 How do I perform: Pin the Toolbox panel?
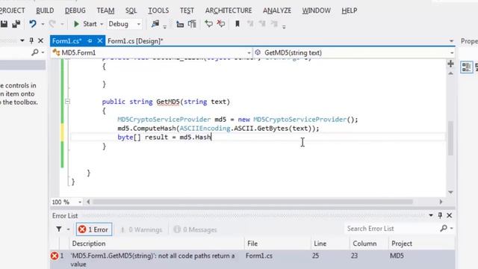(x=31, y=40)
